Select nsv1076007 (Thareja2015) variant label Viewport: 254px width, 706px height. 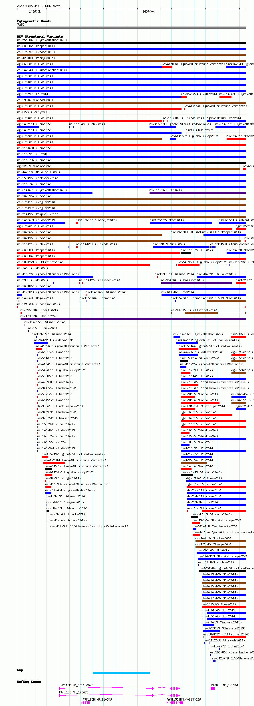pos(96,220)
